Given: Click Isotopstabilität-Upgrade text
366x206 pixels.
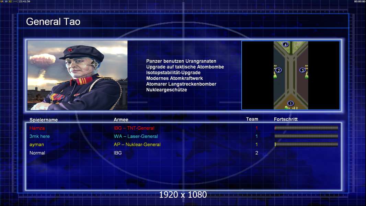Looking at the screenshot, I should pyautogui.click(x=173, y=72).
